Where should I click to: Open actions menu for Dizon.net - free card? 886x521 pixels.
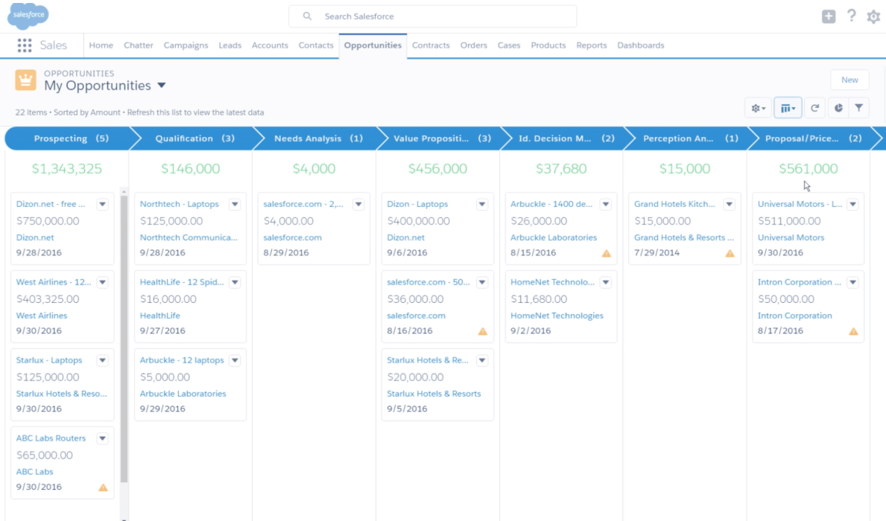click(x=102, y=205)
